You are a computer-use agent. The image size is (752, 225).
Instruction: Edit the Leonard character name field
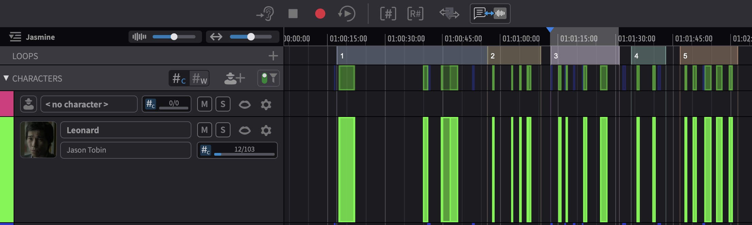tap(126, 130)
